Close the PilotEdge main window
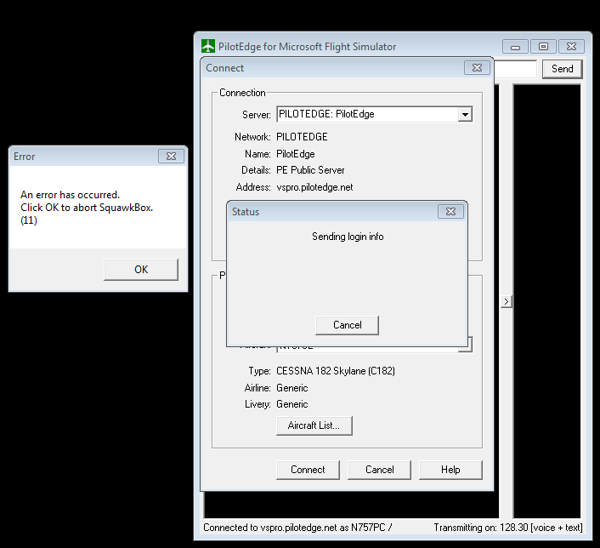 pos(571,46)
